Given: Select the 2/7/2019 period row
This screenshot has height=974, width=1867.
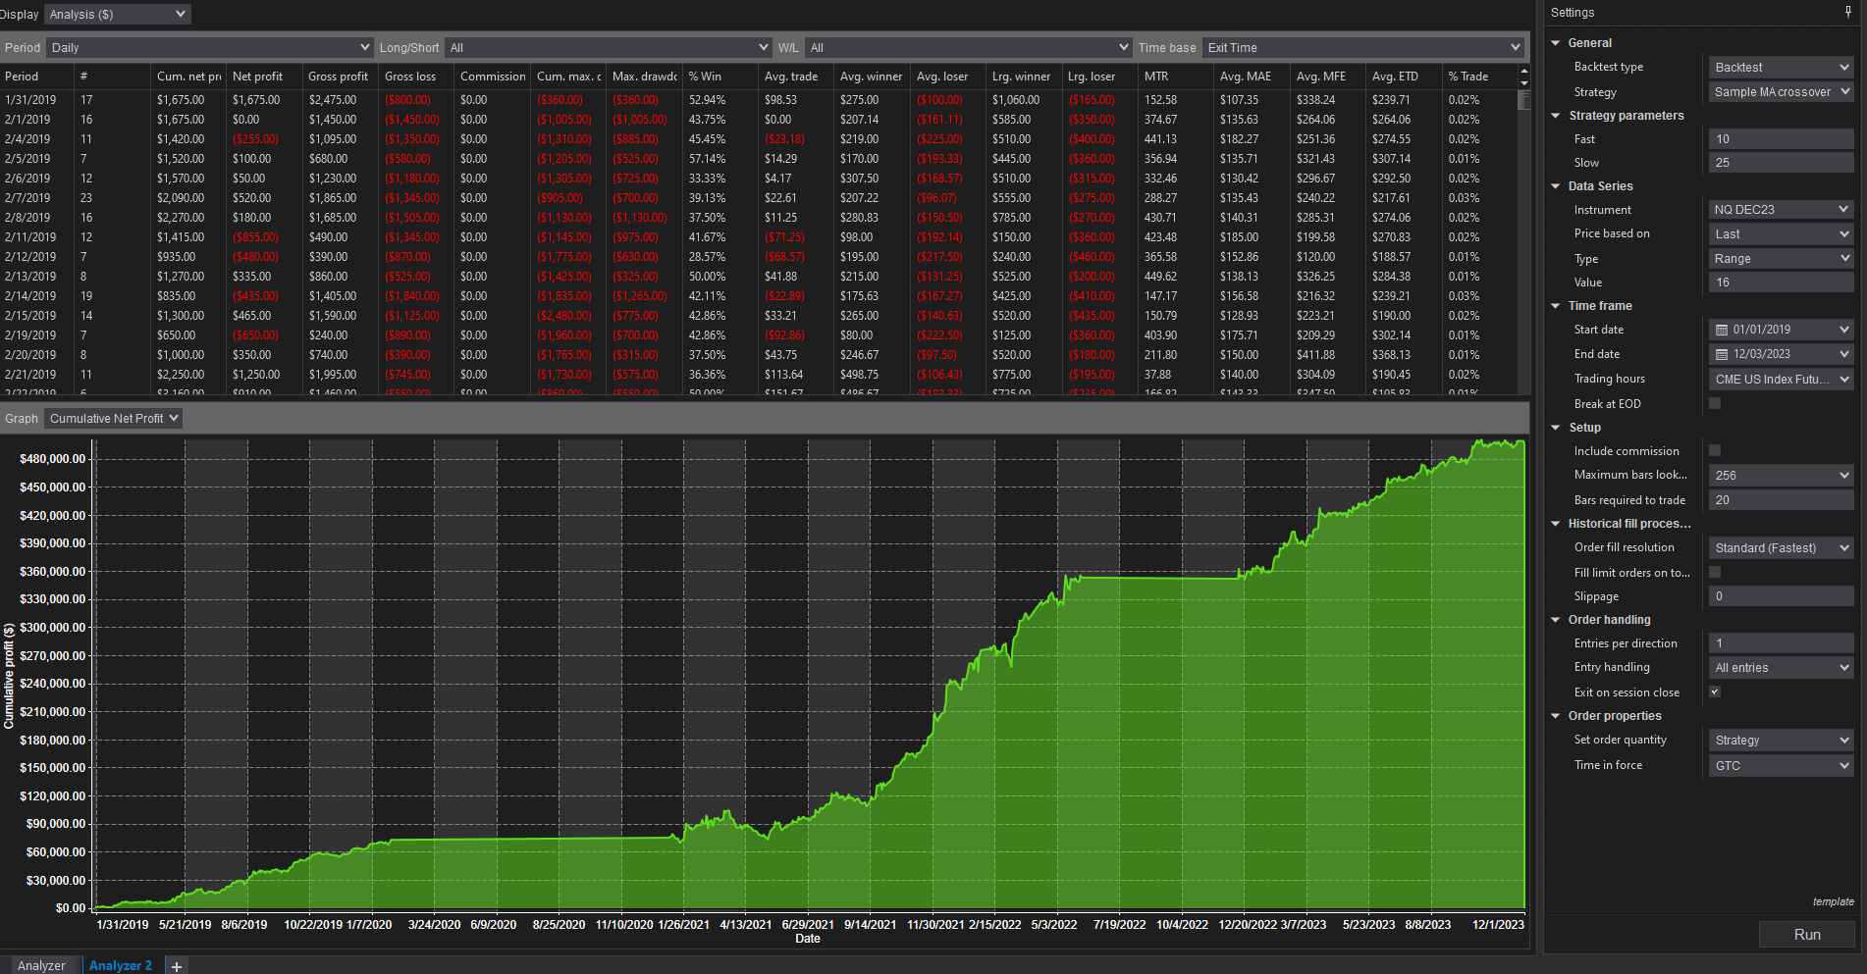Looking at the screenshot, I should 759,198.
